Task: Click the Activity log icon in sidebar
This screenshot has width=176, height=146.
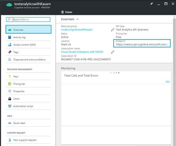Action: point(10,37)
